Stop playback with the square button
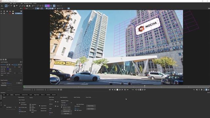 (117, 89)
